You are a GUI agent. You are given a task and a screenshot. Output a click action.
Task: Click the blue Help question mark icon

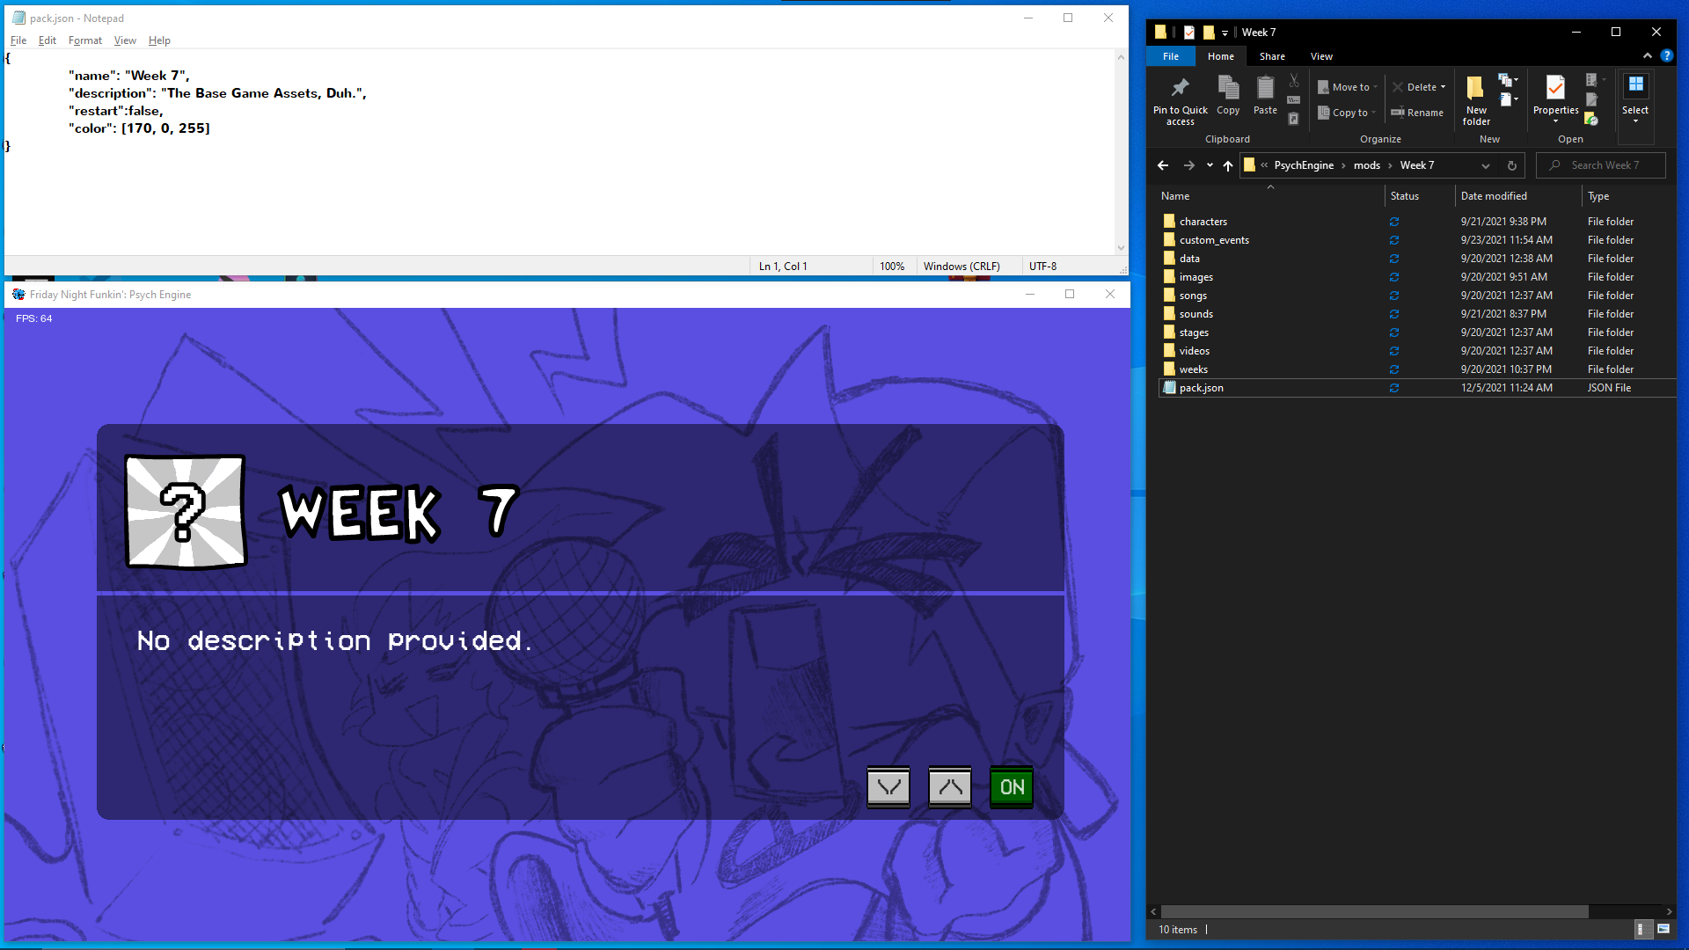(x=1667, y=55)
